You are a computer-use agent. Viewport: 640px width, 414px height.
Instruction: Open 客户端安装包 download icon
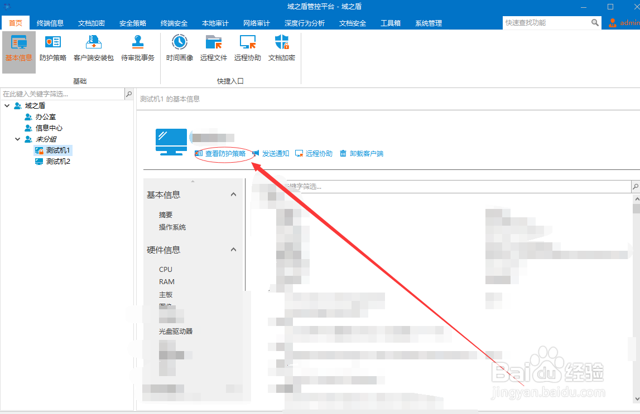(94, 48)
